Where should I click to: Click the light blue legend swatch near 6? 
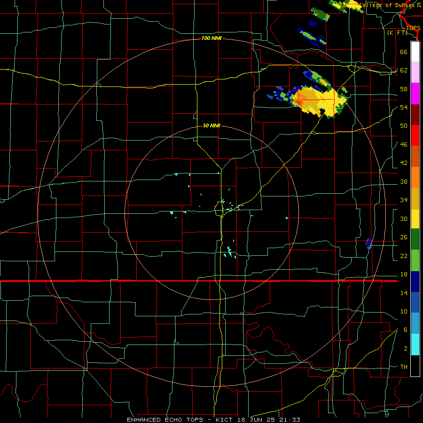(415, 323)
